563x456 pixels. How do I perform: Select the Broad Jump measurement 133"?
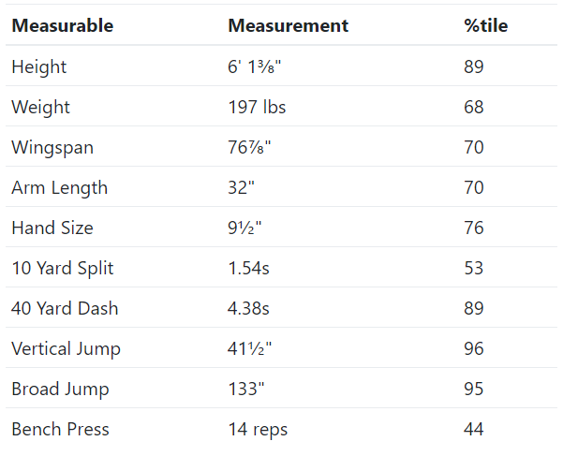(x=246, y=389)
